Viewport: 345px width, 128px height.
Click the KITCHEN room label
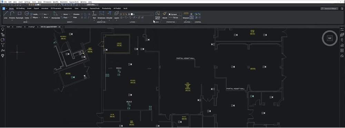pyautogui.click(x=133, y=81)
